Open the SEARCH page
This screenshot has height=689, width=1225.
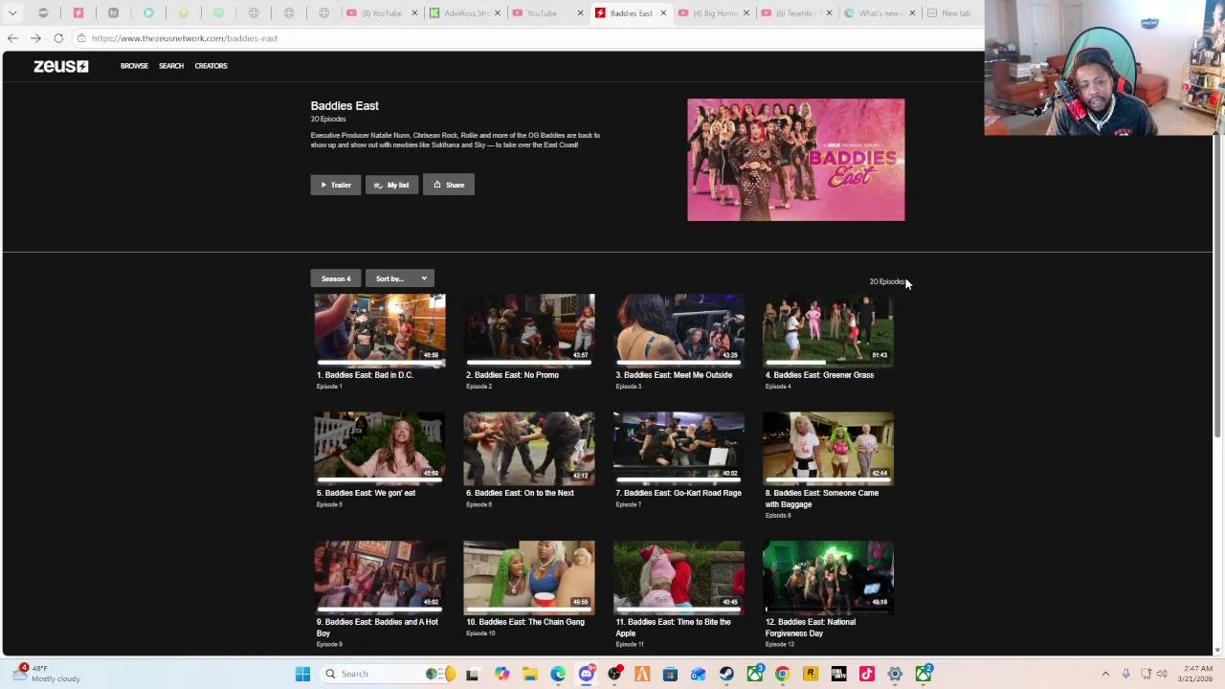[x=171, y=66]
